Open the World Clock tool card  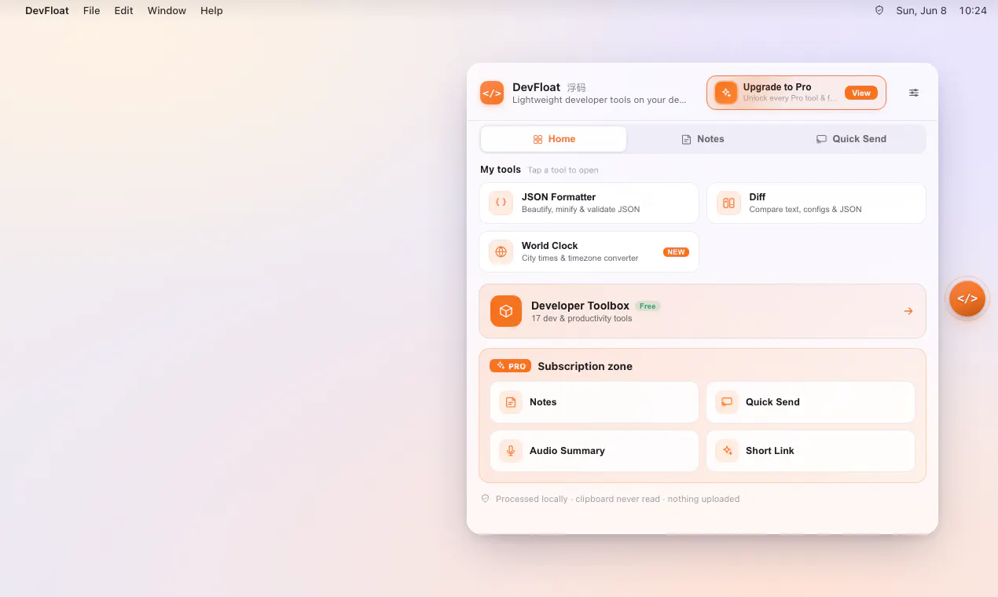click(589, 251)
